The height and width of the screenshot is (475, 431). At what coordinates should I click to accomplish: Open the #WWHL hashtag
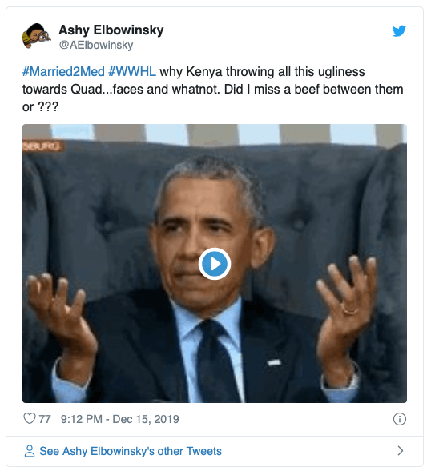point(132,72)
